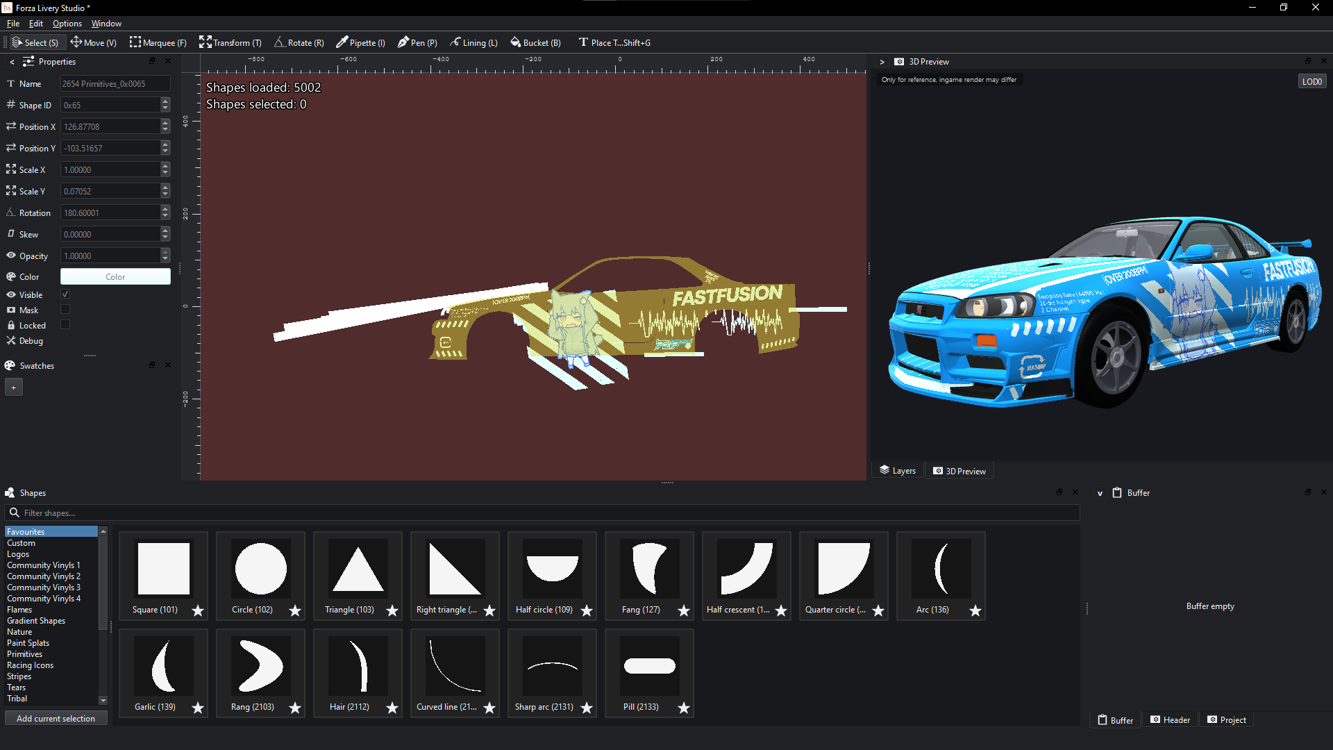The height and width of the screenshot is (750, 1333).
Task: Select the Select (S) tool
Action: coord(36,42)
